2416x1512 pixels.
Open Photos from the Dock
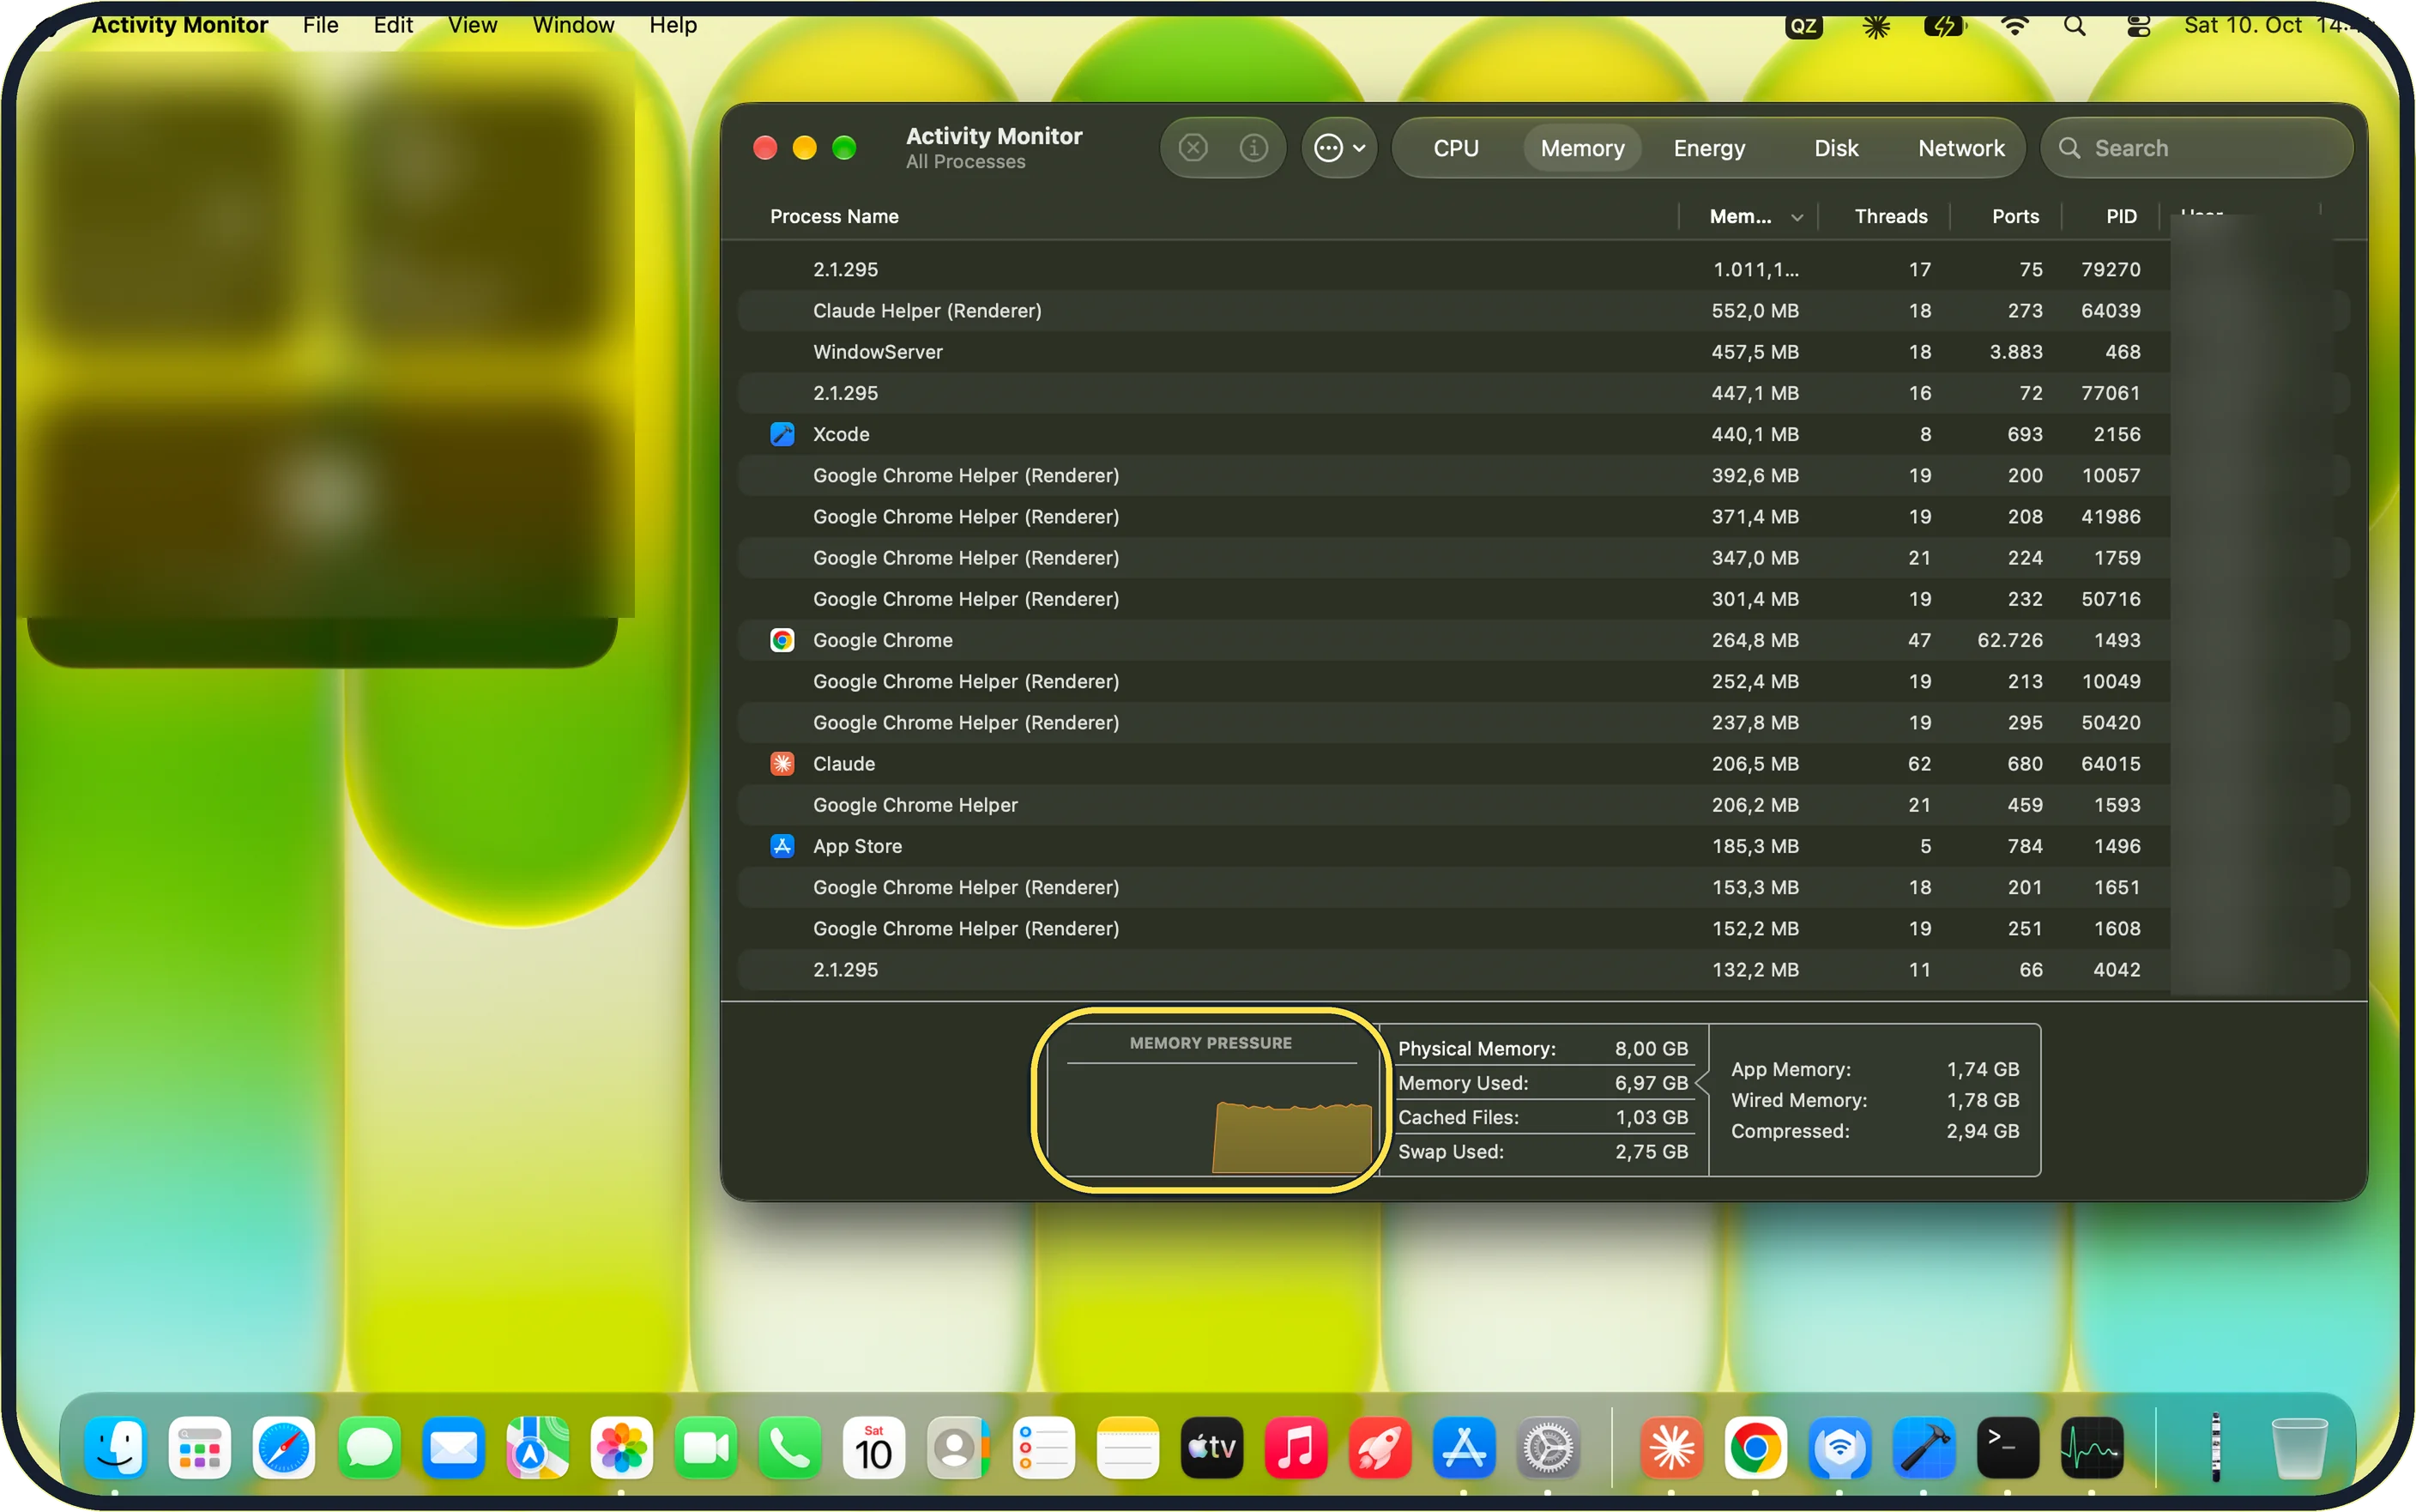click(621, 1447)
